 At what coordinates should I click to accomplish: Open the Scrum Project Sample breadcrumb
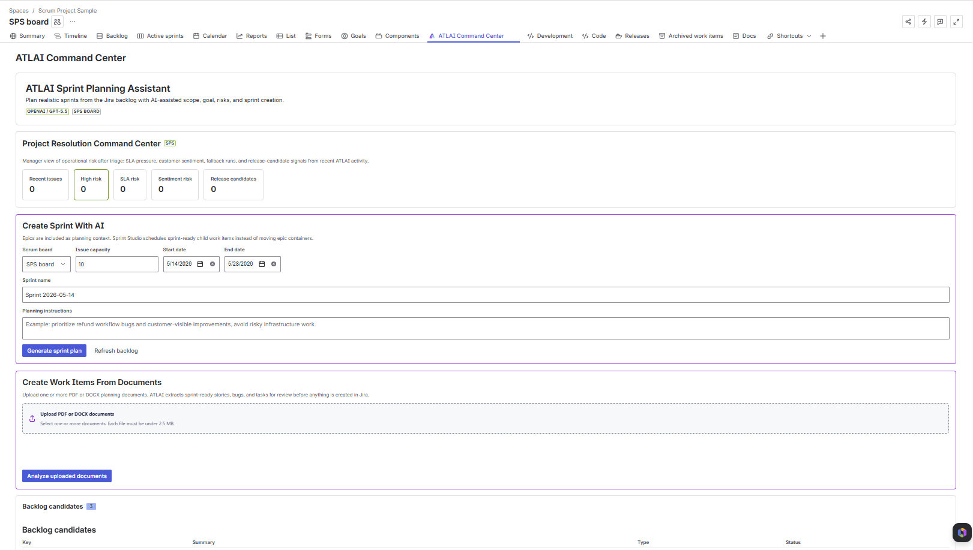coord(67,11)
